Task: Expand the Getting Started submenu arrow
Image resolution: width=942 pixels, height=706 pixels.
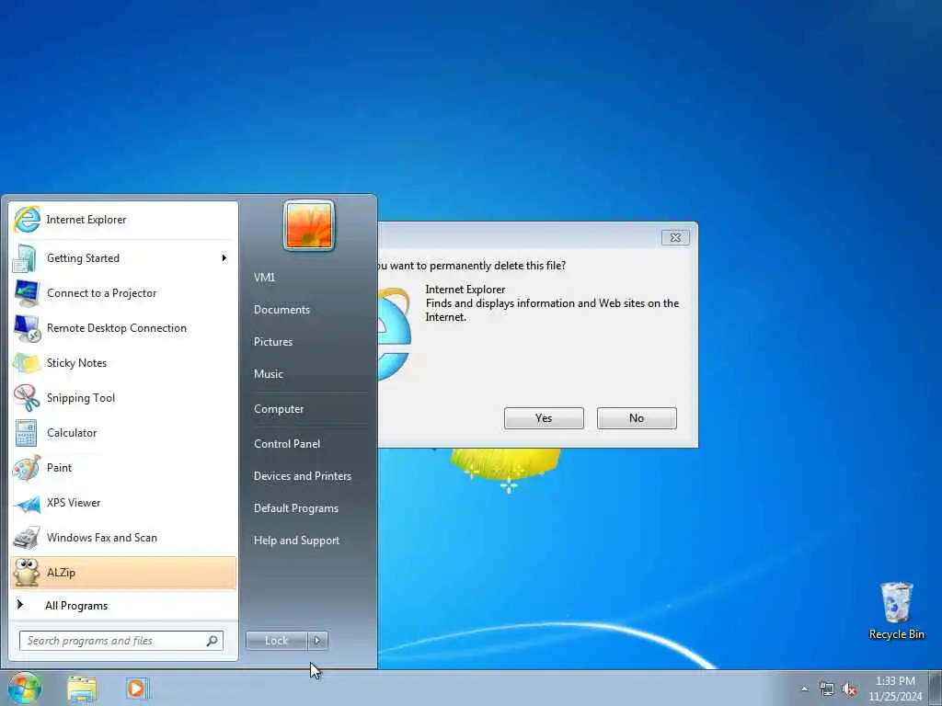Action: pyautogui.click(x=224, y=258)
